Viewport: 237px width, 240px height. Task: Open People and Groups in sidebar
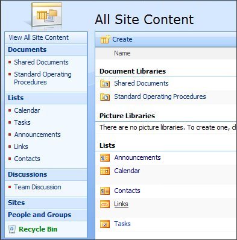[40, 215]
